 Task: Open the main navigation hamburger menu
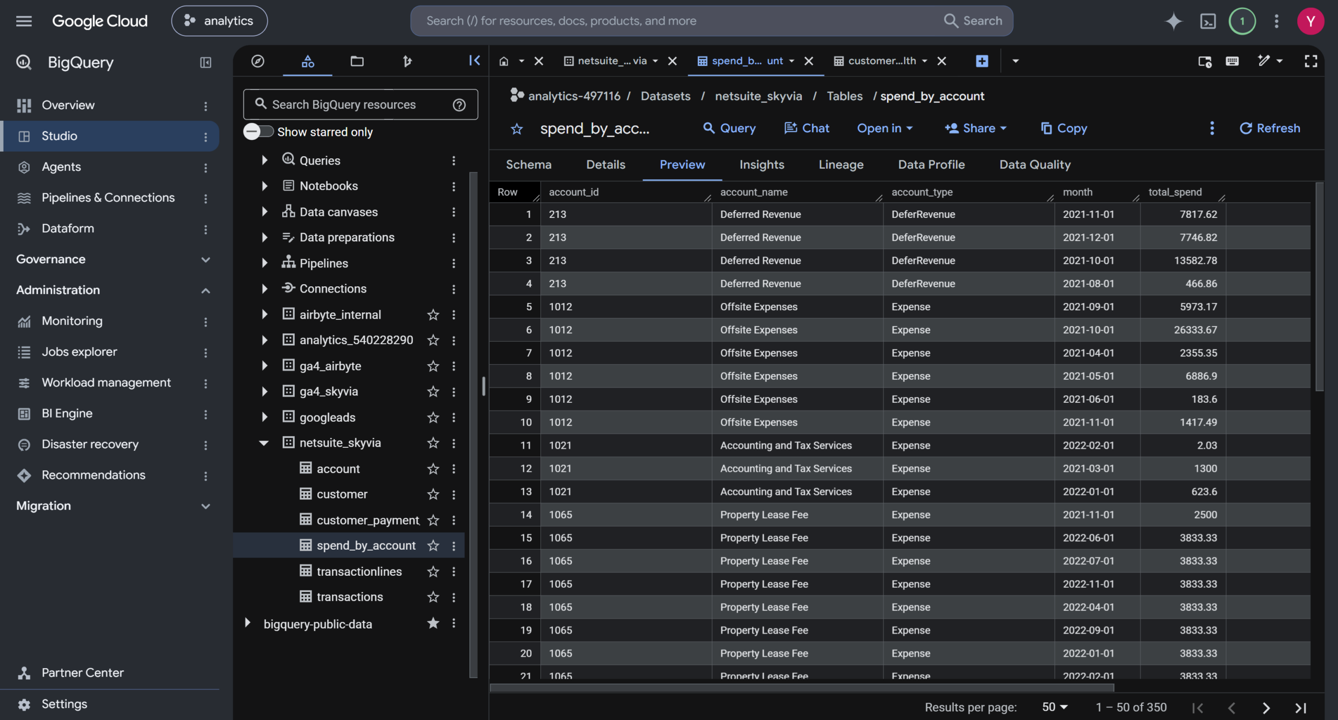point(24,21)
